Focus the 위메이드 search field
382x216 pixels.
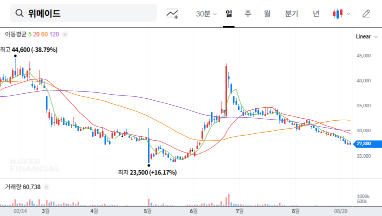pos(83,13)
